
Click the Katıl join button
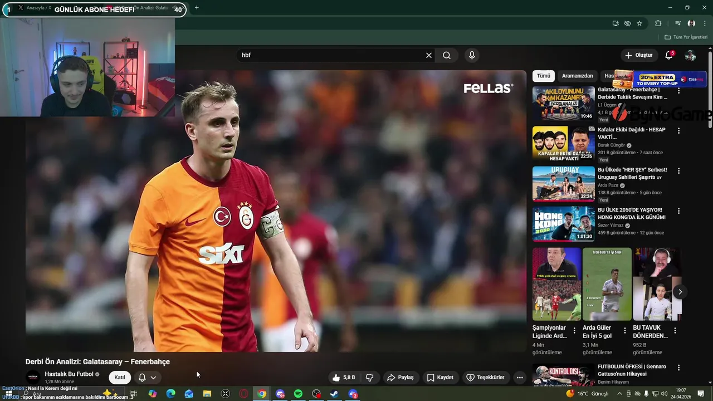(x=120, y=378)
